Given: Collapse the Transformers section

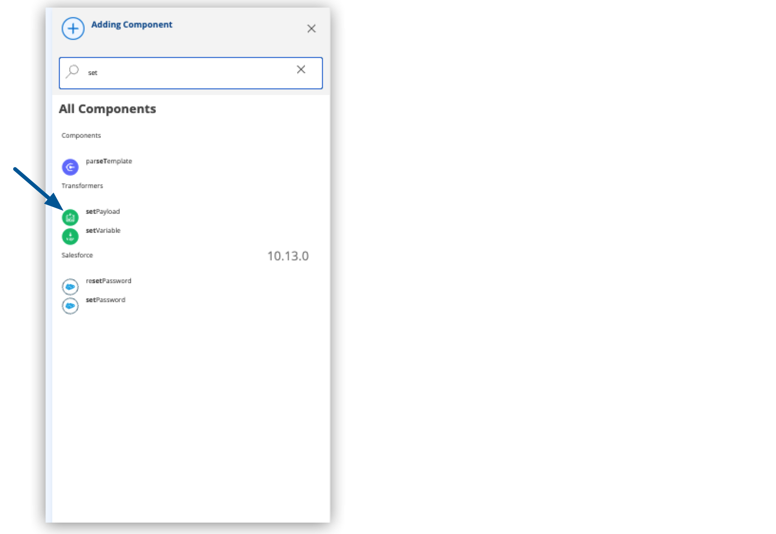Looking at the screenshot, I should coord(83,185).
